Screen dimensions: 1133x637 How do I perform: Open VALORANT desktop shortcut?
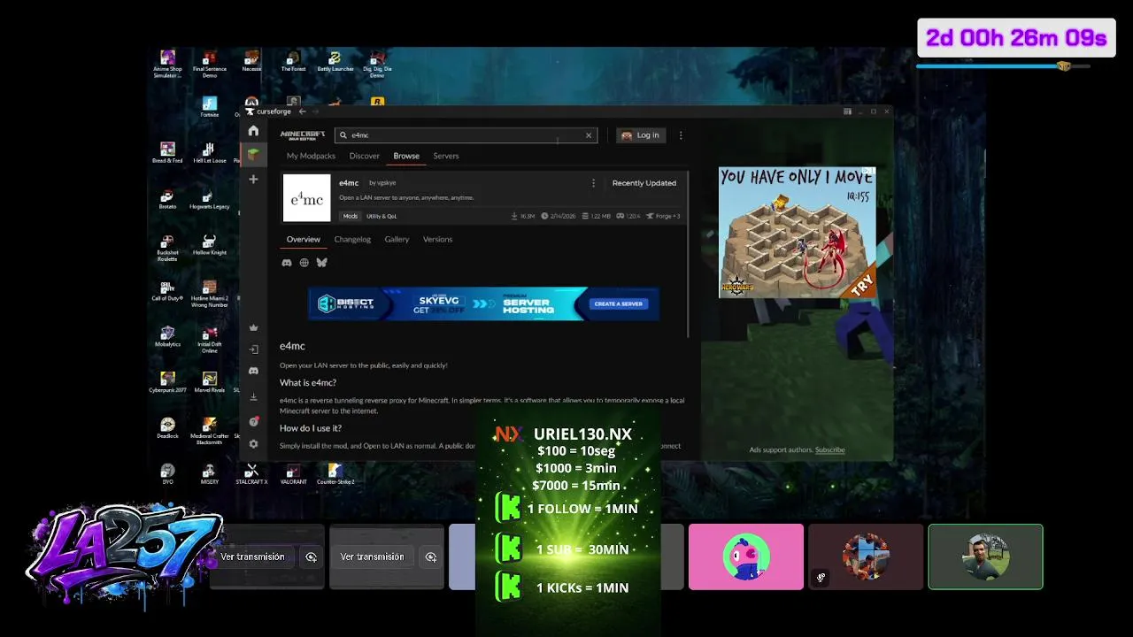[293, 475]
